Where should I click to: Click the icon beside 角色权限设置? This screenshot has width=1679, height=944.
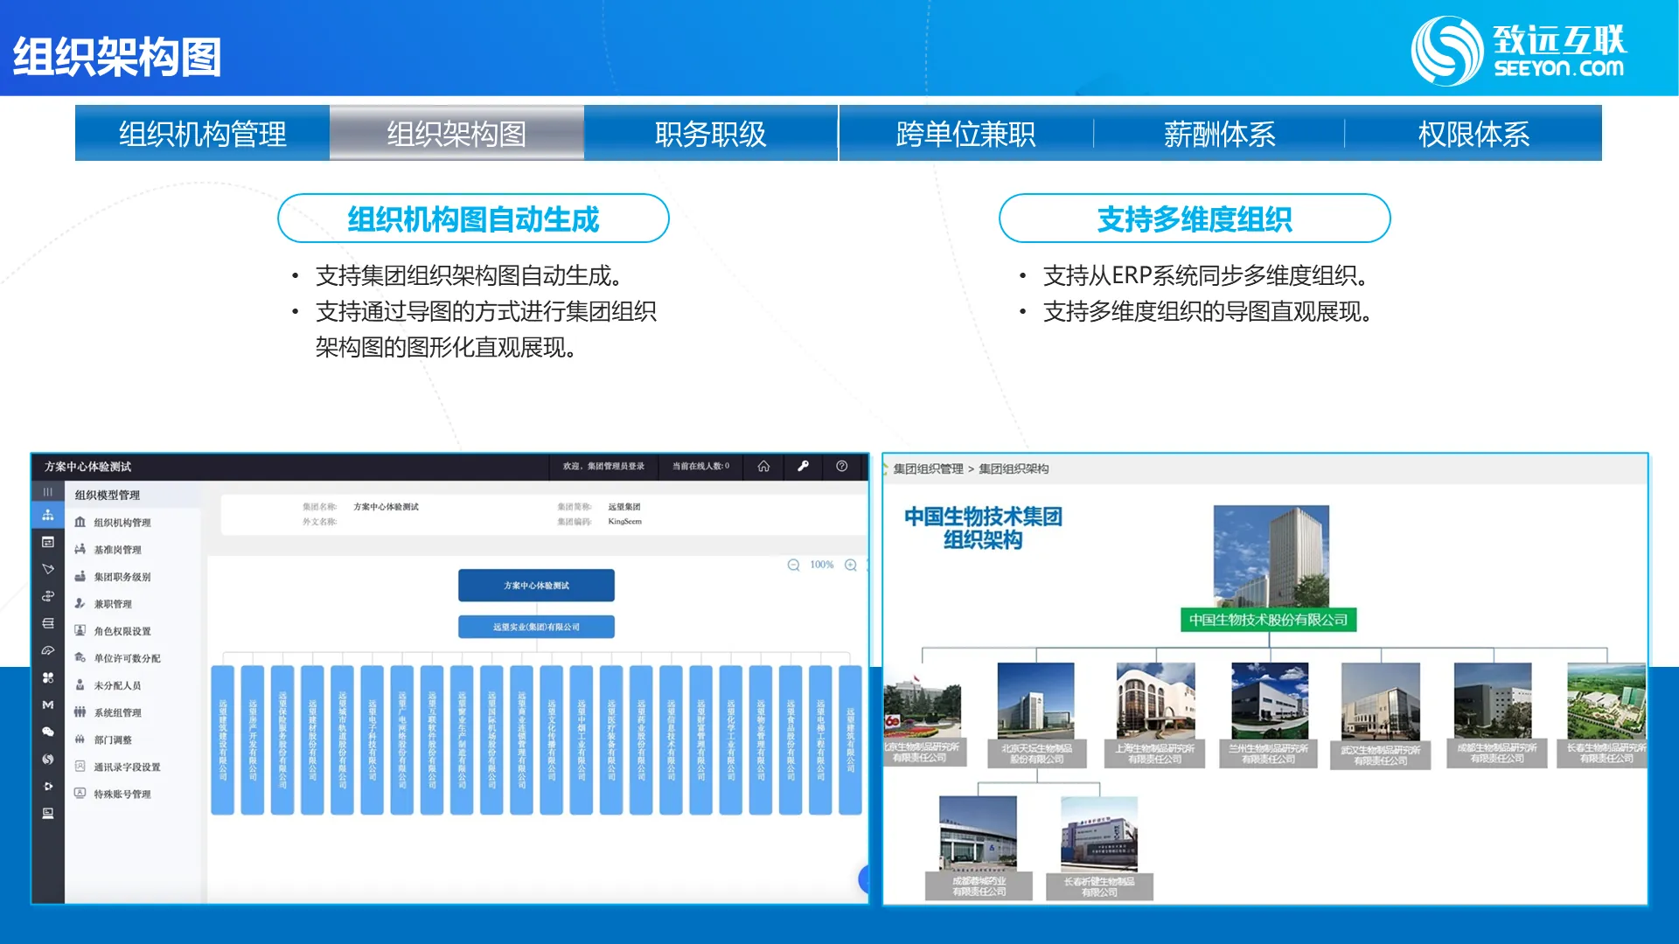tap(80, 630)
